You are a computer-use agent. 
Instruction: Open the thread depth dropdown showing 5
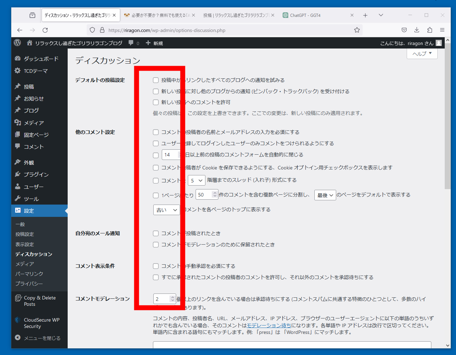[196, 181]
